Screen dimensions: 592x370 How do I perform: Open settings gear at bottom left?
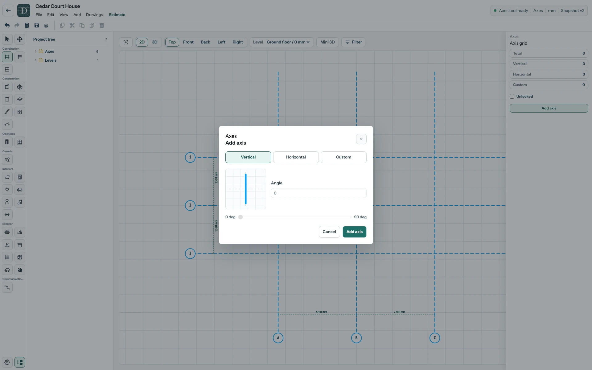pyautogui.click(x=7, y=362)
